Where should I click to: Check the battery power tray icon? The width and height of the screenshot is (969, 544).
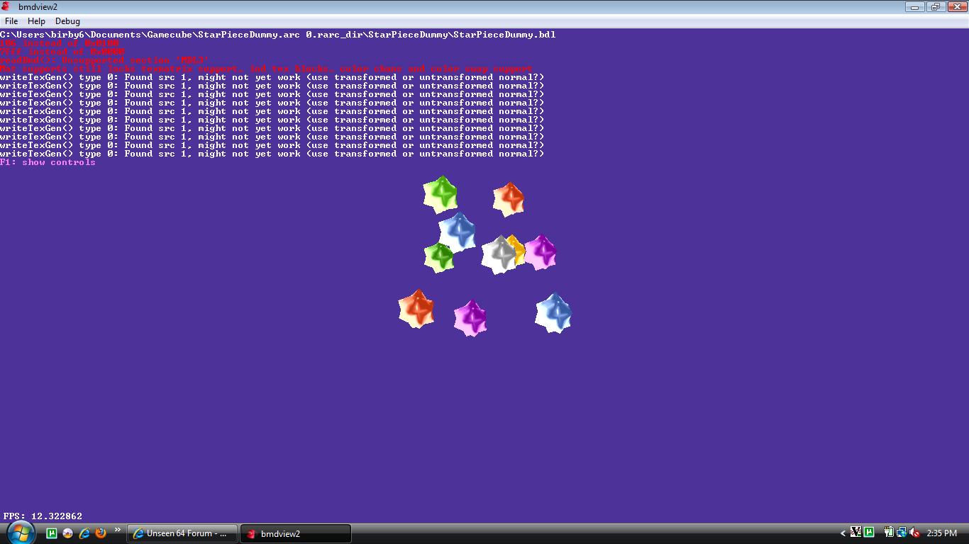[889, 532]
